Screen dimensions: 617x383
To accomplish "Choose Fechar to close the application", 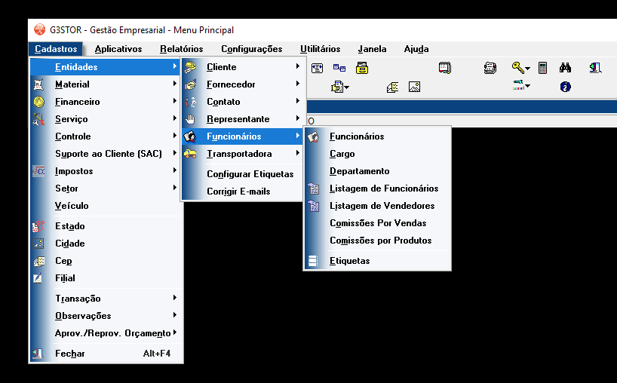I will pyautogui.click(x=70, y=354).
